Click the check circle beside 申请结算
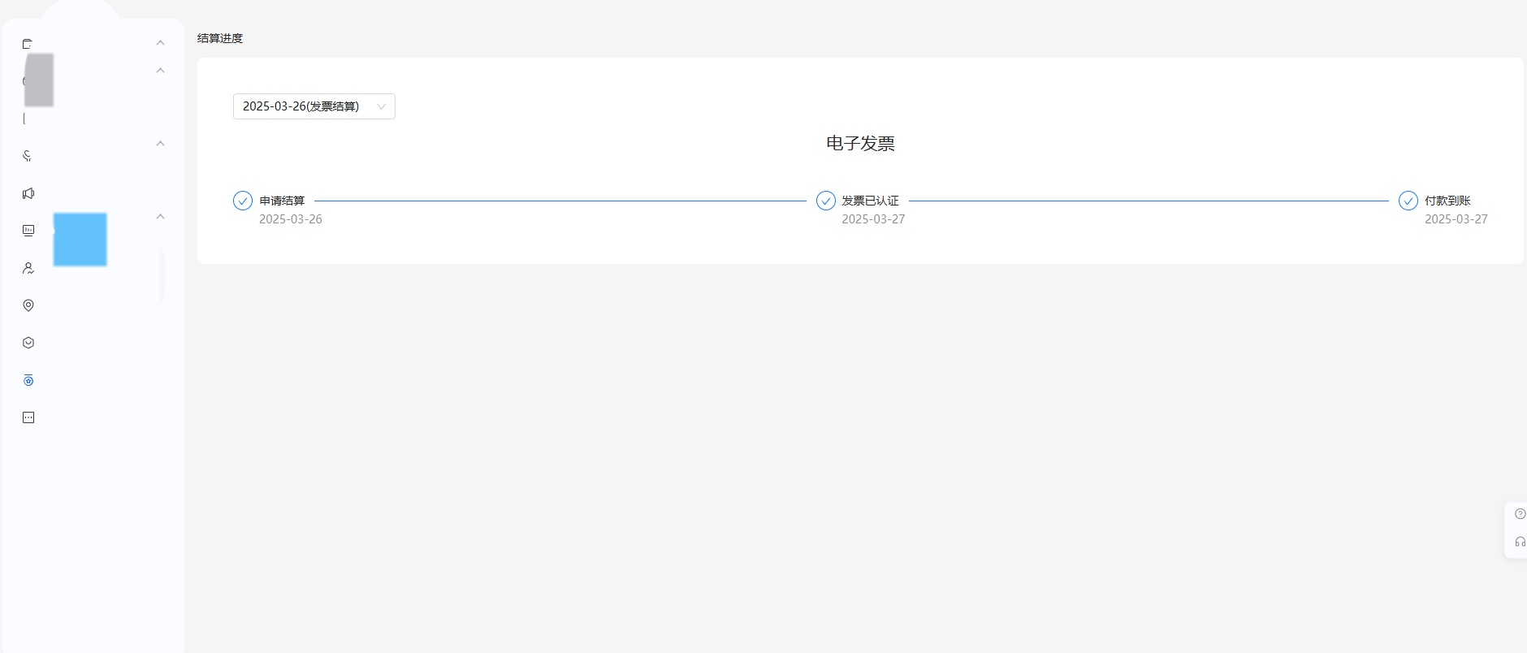This screenshot has height=653, width=1527. tap(243, 201)
